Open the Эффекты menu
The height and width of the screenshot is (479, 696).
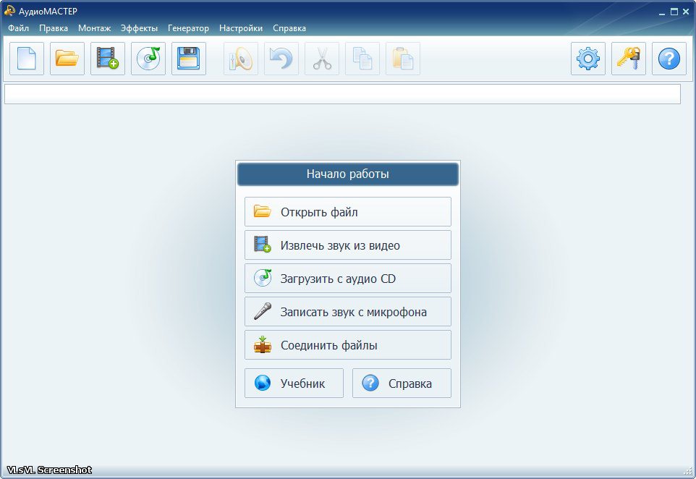139,28
